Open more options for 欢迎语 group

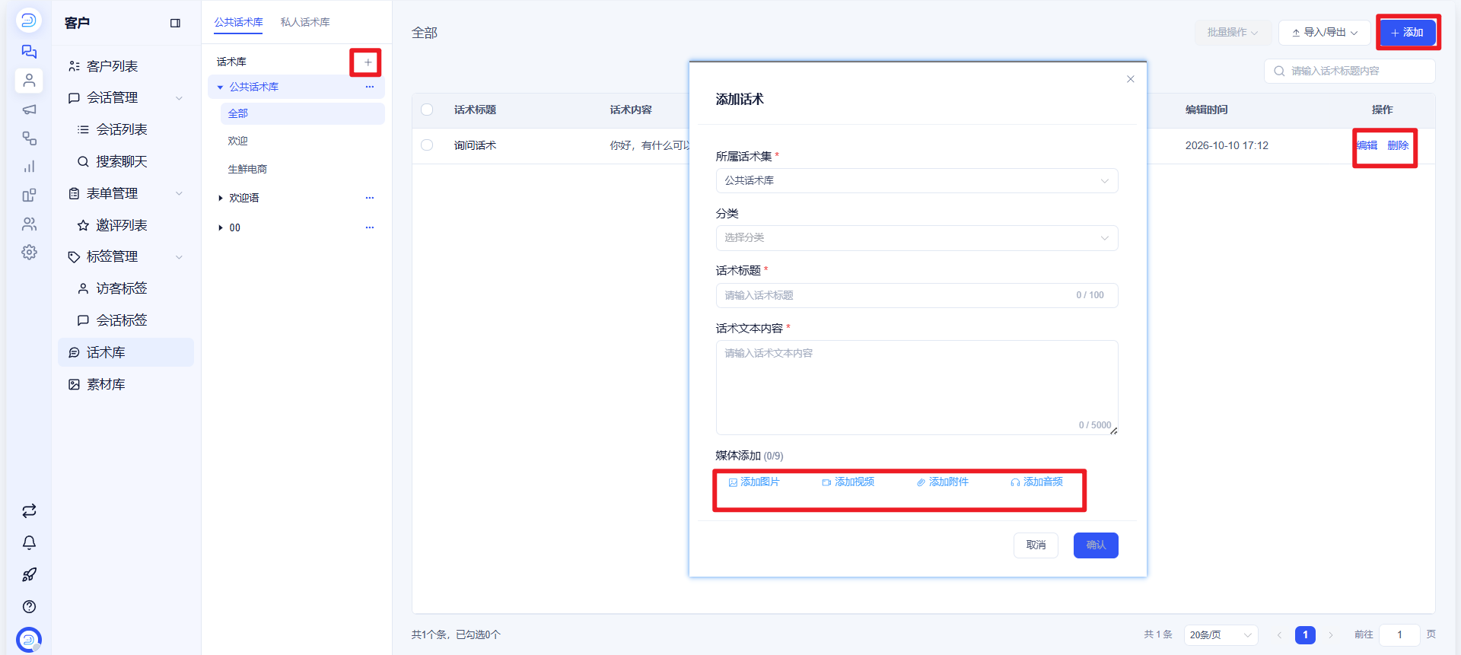(x=370, y=198)
